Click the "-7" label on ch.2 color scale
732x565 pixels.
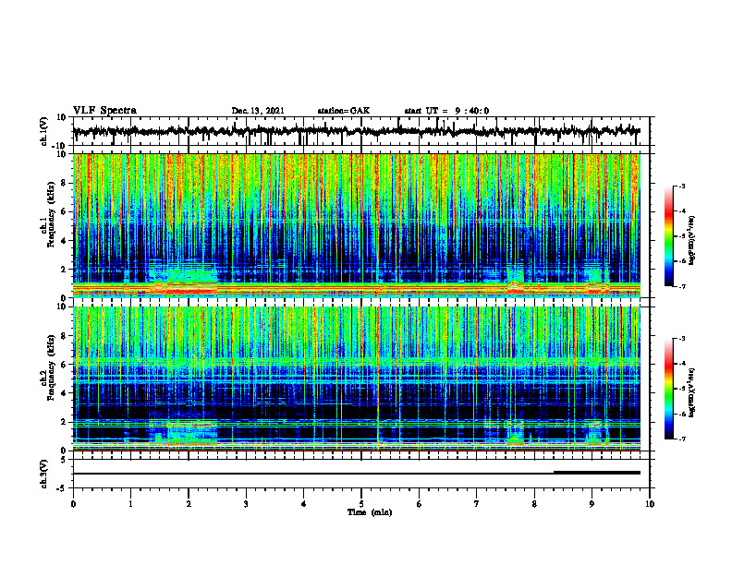click(681, 439)
